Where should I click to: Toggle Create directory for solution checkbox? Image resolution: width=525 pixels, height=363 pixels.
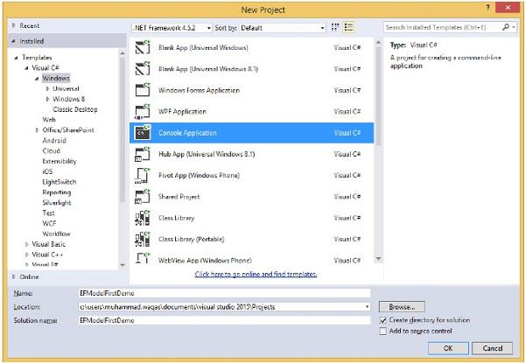tap(383, 320)
